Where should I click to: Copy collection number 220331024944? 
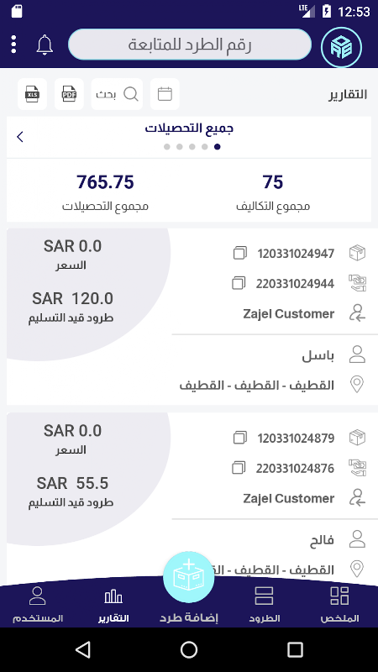pos(239,283)
